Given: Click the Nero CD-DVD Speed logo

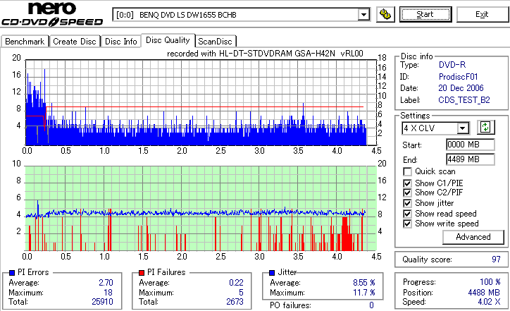Looking at the screenshot, I should click(x=52, y=13).
